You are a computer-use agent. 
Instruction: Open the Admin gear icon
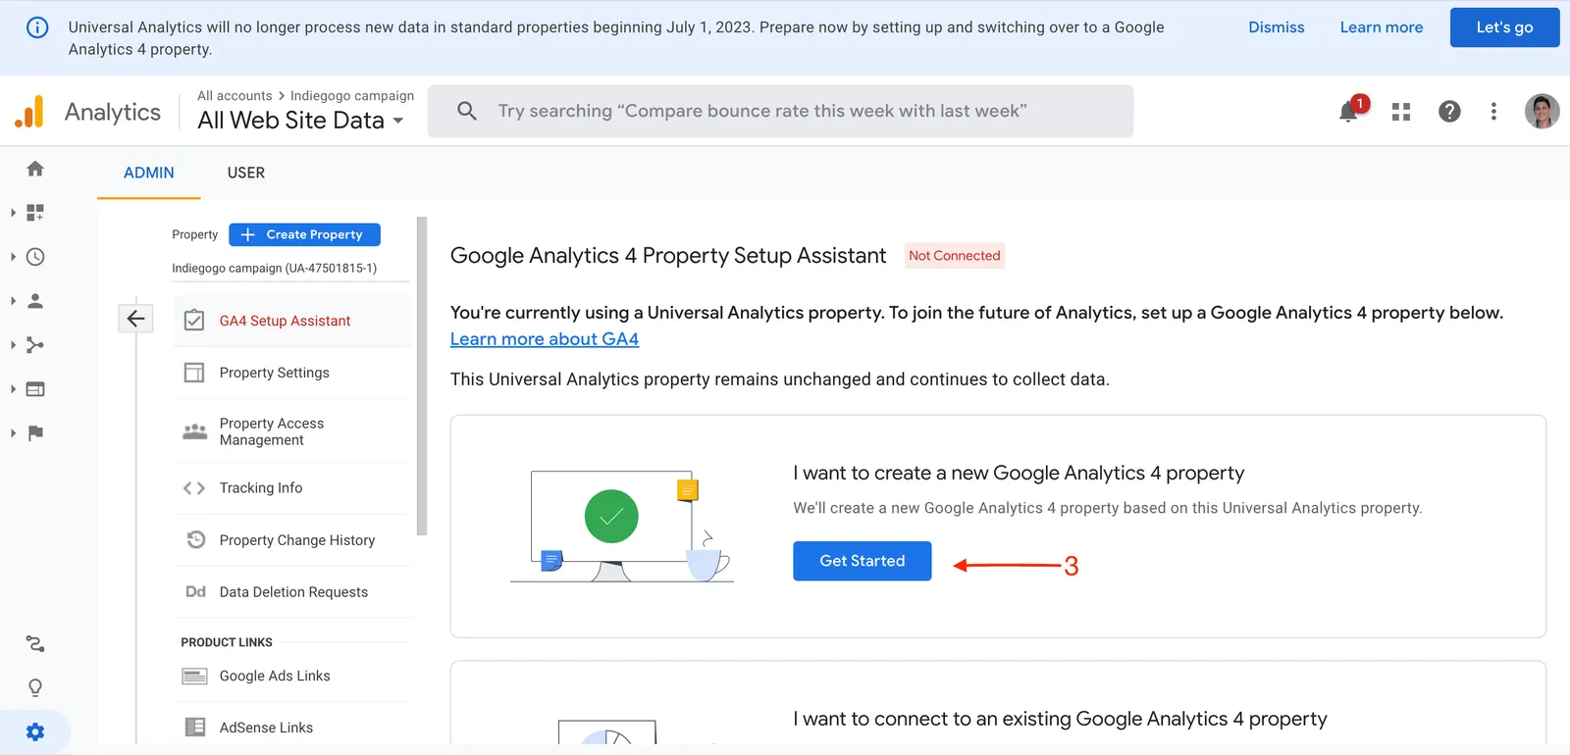pos(35,731)
